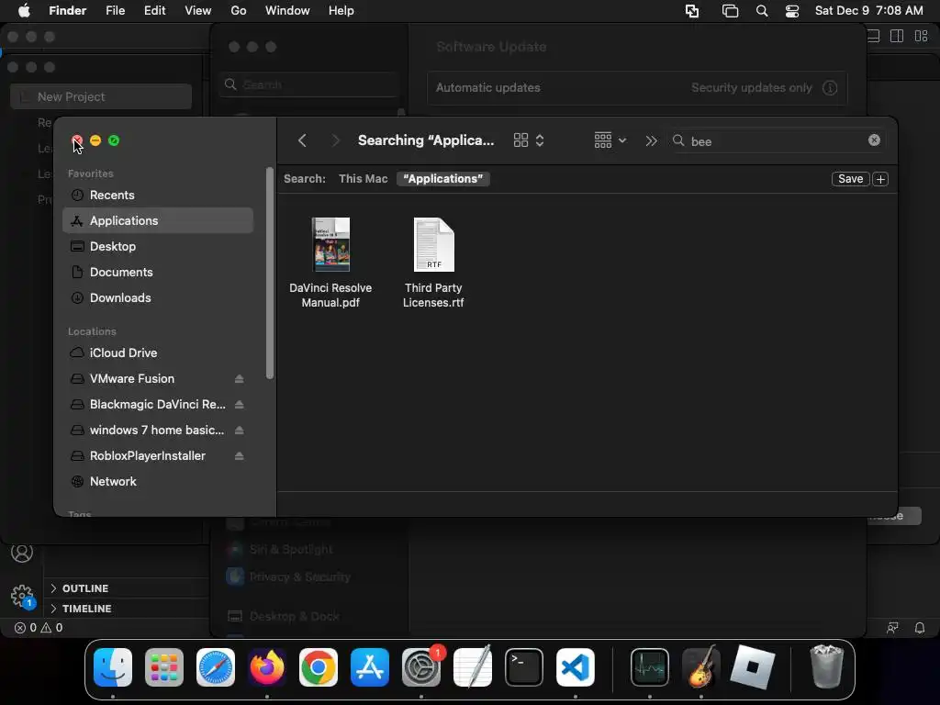Open Documents in Finder sidebar
Screen dimensions: 940x705
158,272
